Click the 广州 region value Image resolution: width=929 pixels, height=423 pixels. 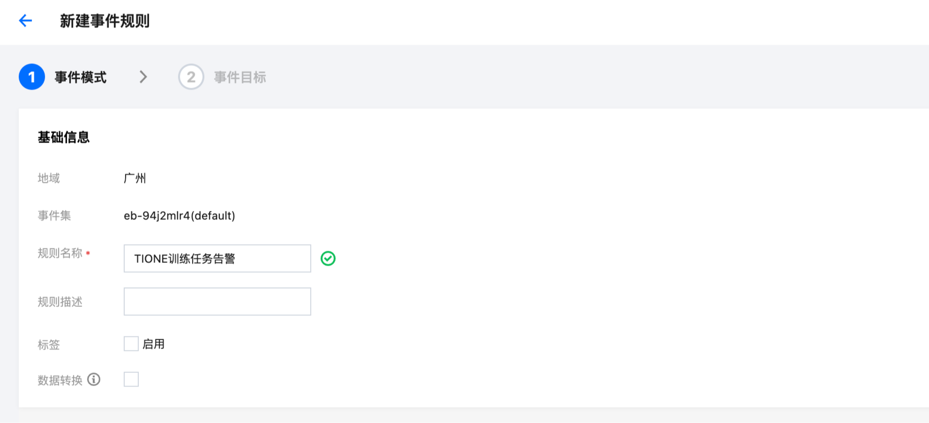[x=135, y=178]
